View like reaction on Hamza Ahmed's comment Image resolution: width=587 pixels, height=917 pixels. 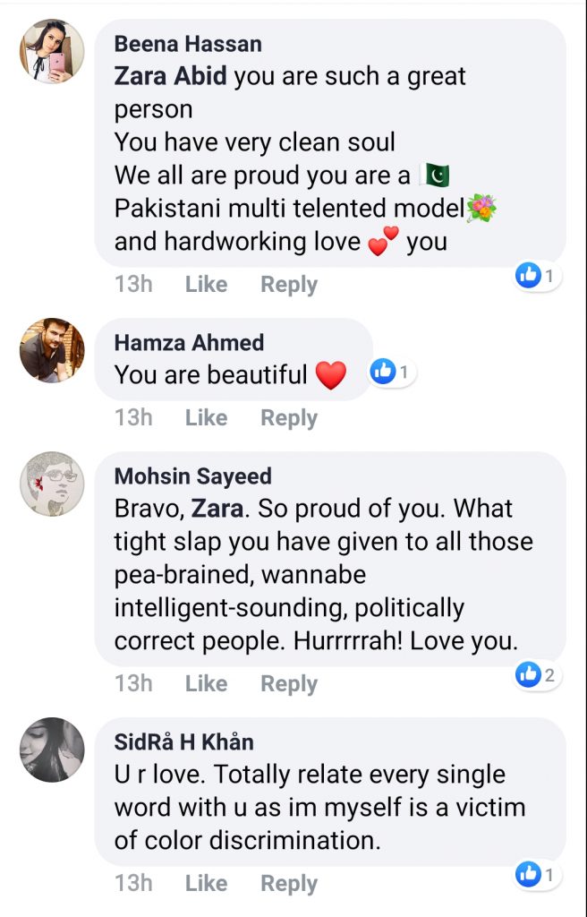point(393,371)
